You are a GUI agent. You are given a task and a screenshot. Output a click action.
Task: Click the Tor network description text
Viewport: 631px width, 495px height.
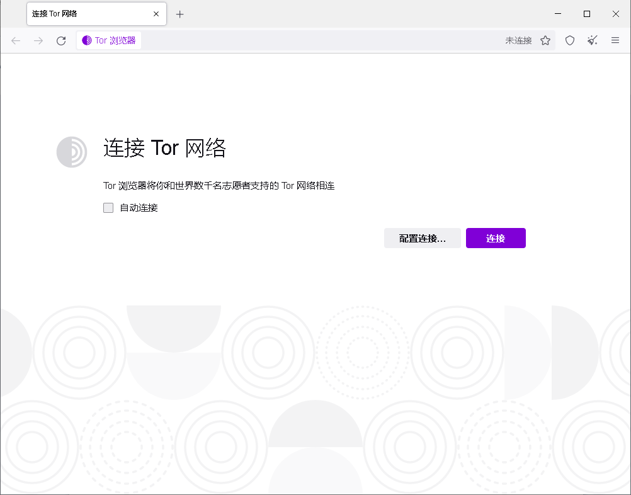pyautogui.click(x=219, y=186)
